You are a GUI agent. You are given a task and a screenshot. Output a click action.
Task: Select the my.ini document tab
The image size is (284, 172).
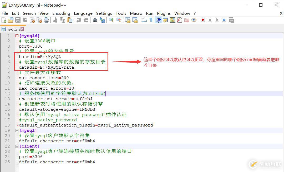coord(13,29)
